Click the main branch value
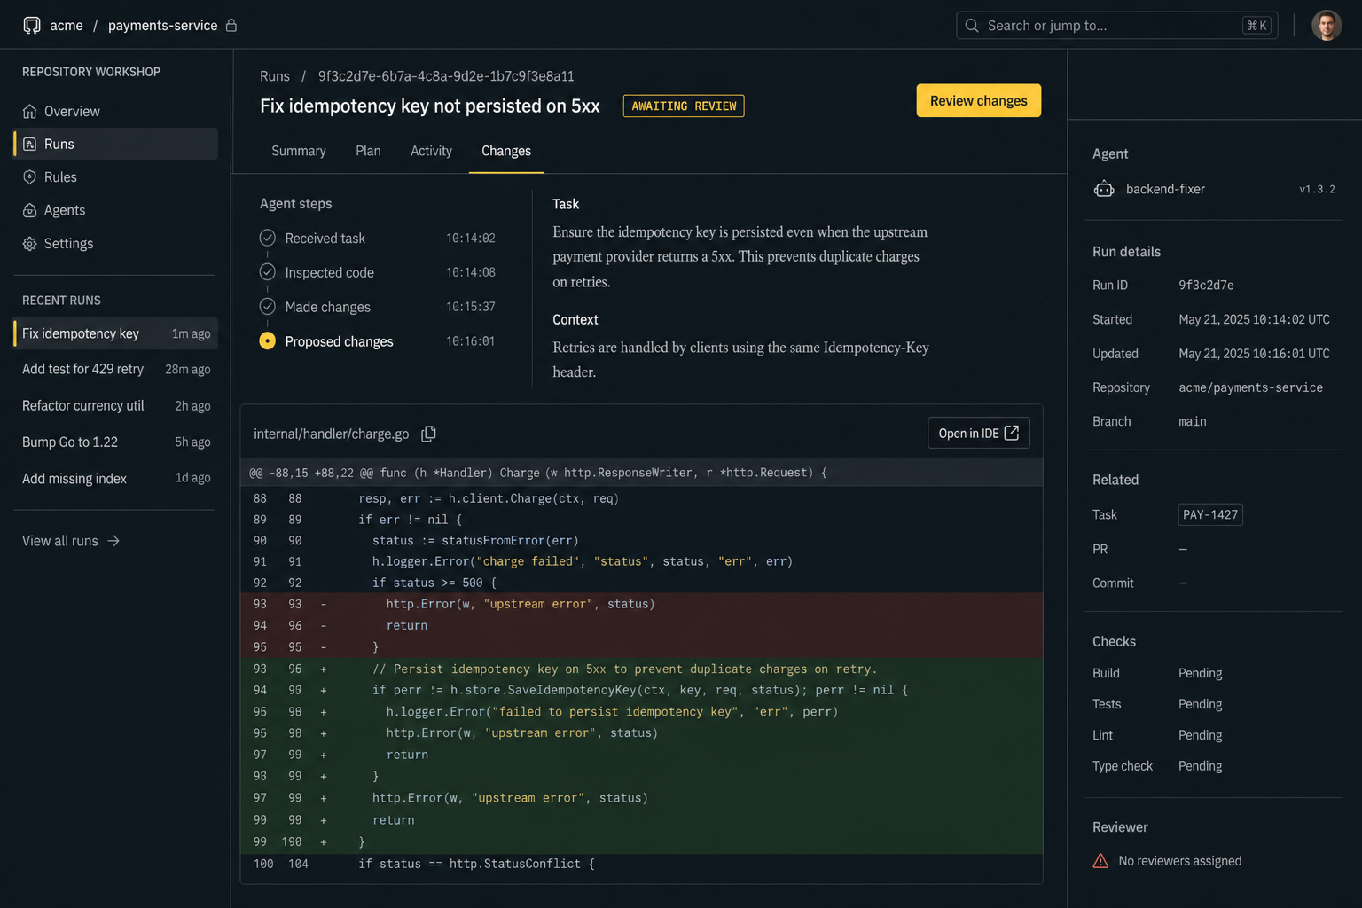This screenshot has width=1362, height=908. coord(1193,421)
